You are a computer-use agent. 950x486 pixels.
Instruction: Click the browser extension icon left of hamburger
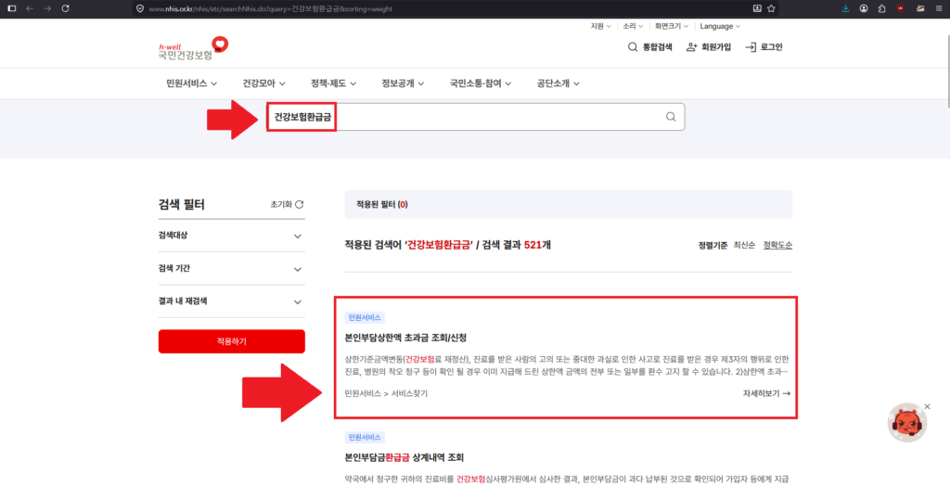920,8
